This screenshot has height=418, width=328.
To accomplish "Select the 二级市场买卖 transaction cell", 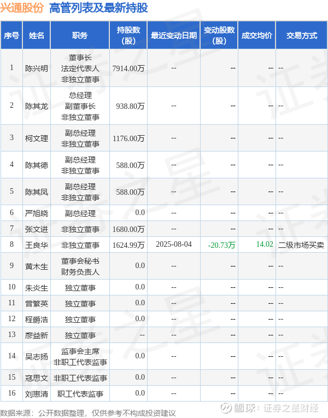I will coord(301,245).
